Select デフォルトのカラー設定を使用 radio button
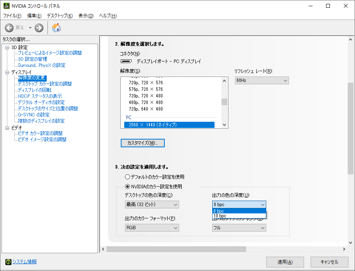This screenshot has width=355, height=271. (127, 177)
